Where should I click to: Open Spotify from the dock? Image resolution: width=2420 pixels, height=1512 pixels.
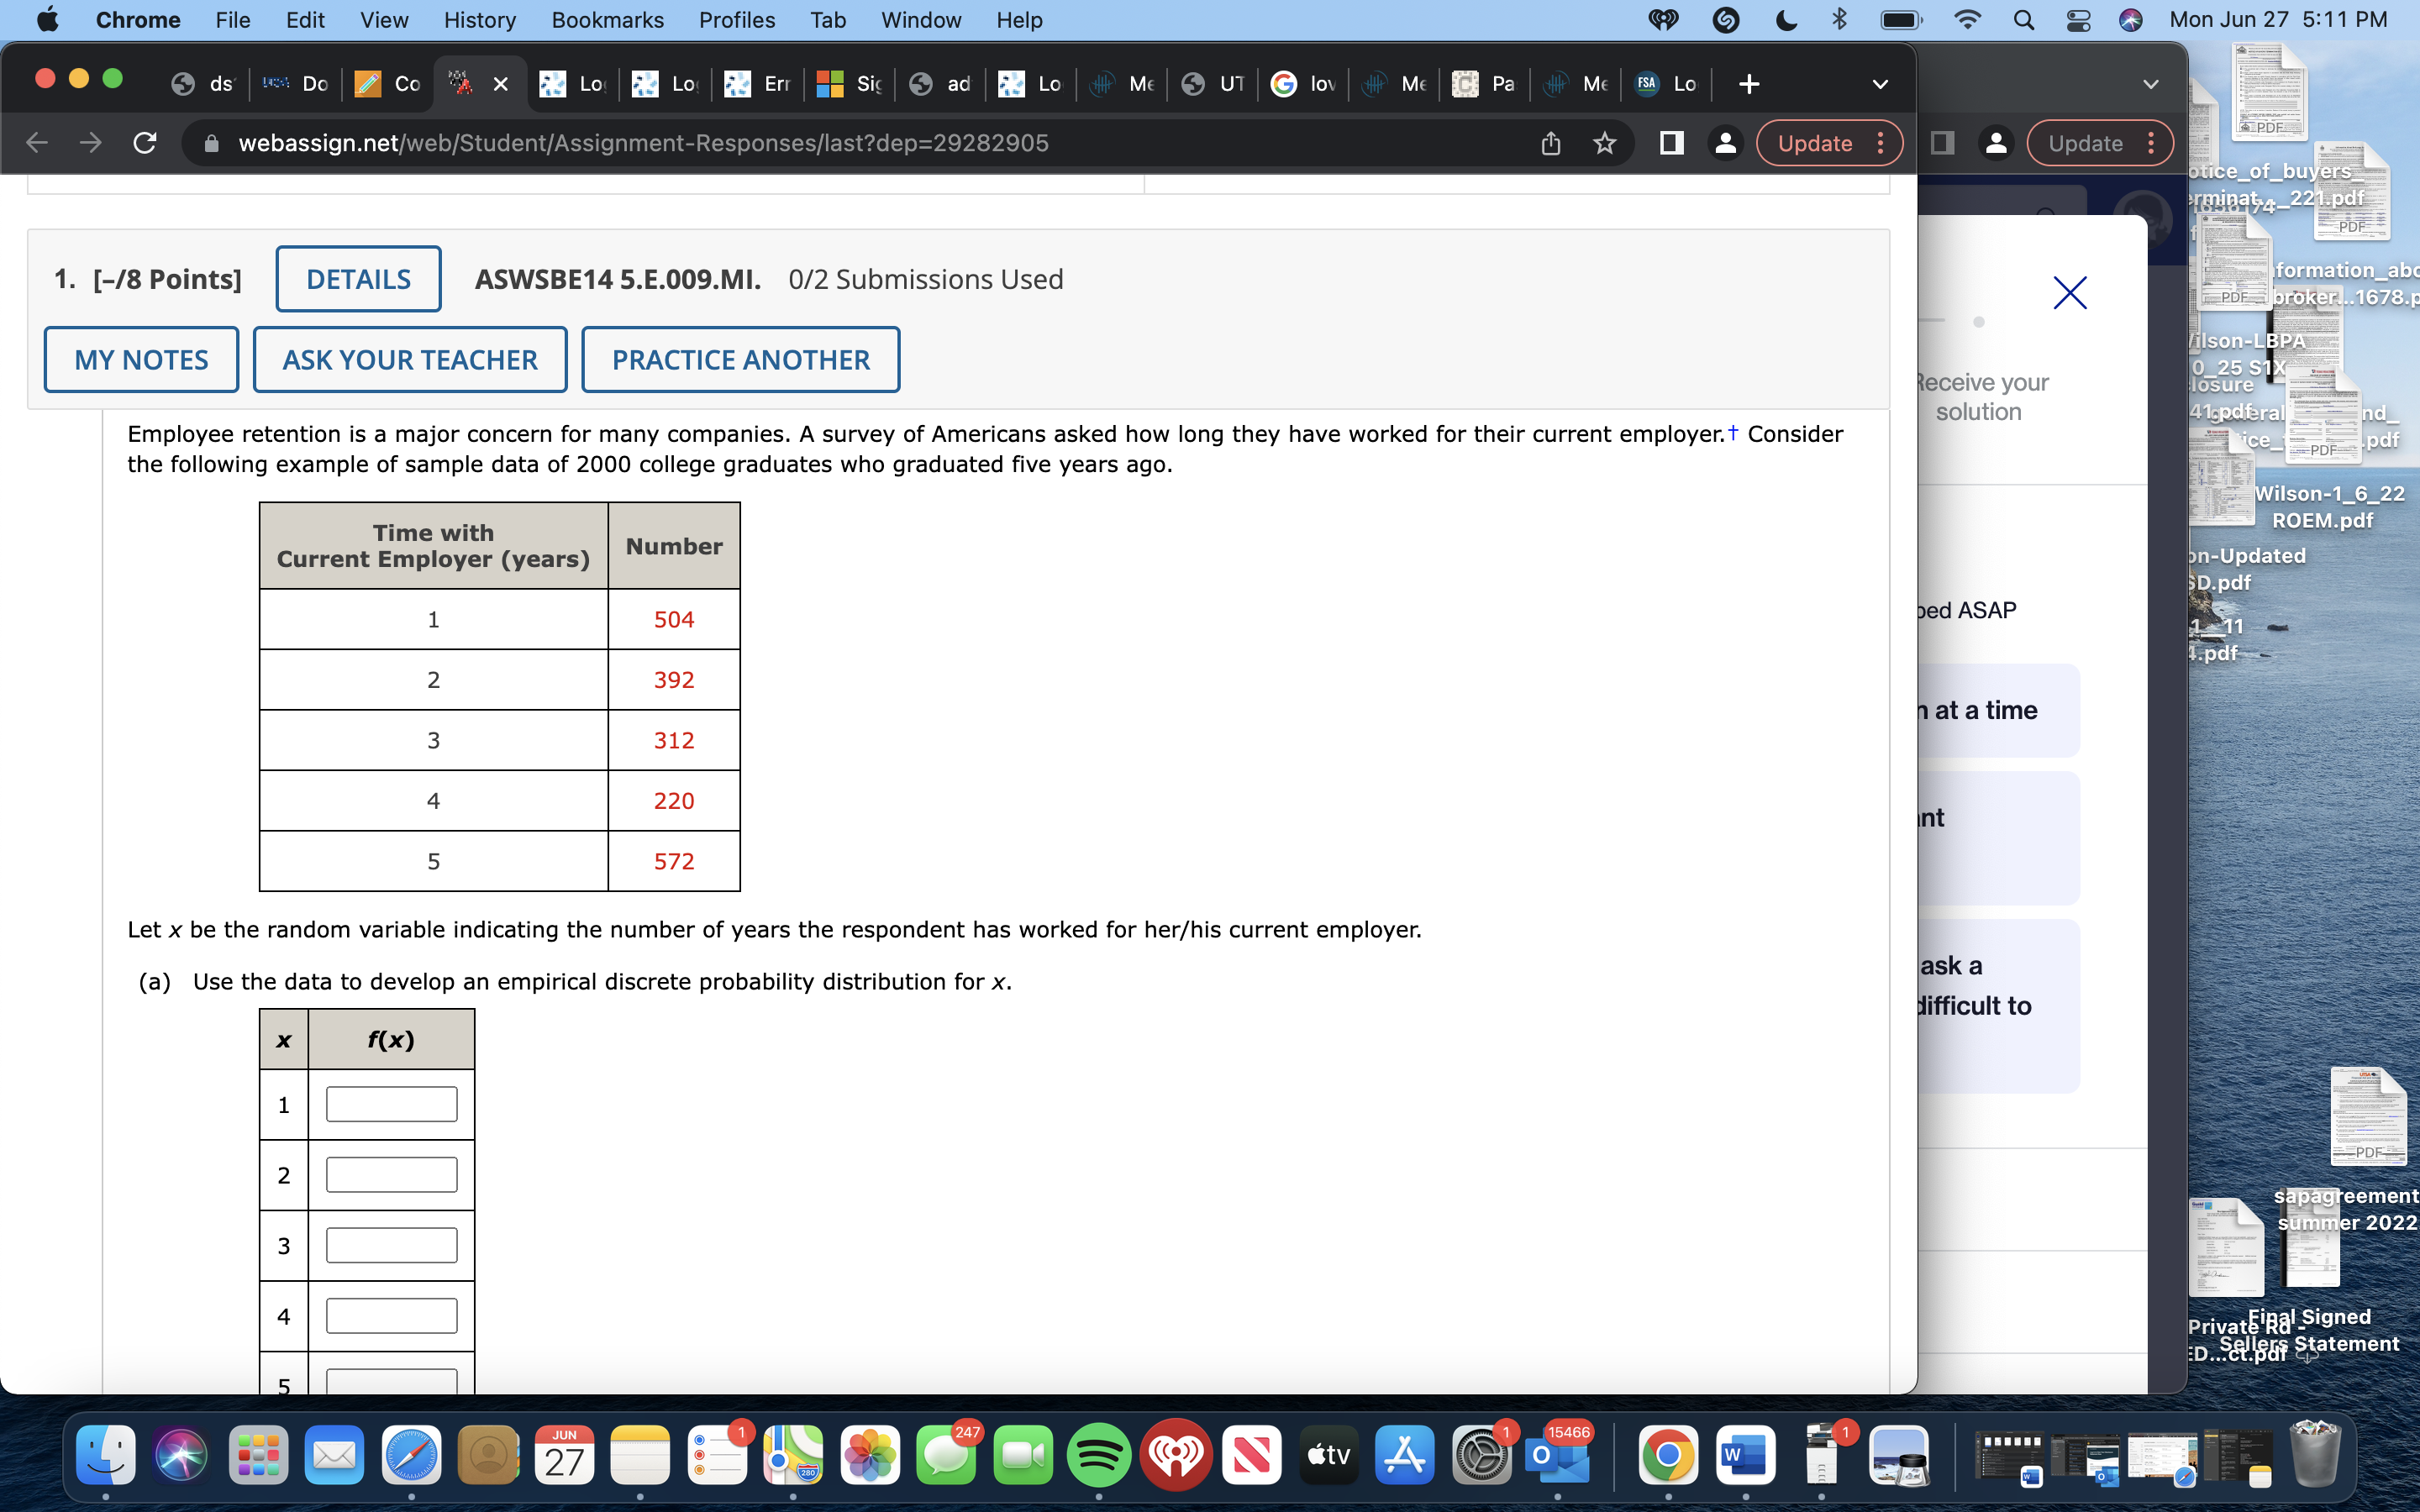pyautogui.click(x=1098, y=1455)
